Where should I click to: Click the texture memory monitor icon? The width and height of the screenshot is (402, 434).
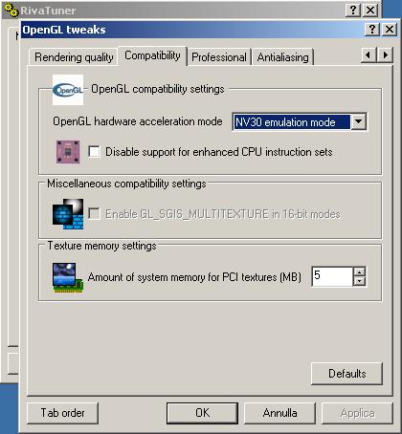(x=68, y=277)
